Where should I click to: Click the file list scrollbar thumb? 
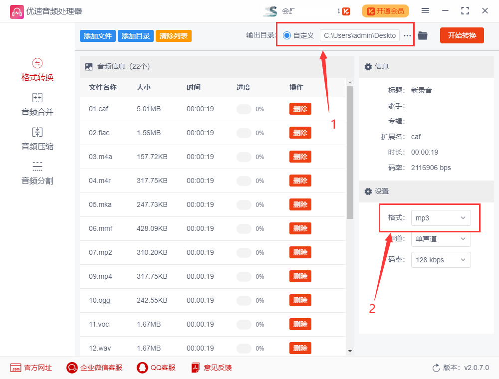click(350, 153)
